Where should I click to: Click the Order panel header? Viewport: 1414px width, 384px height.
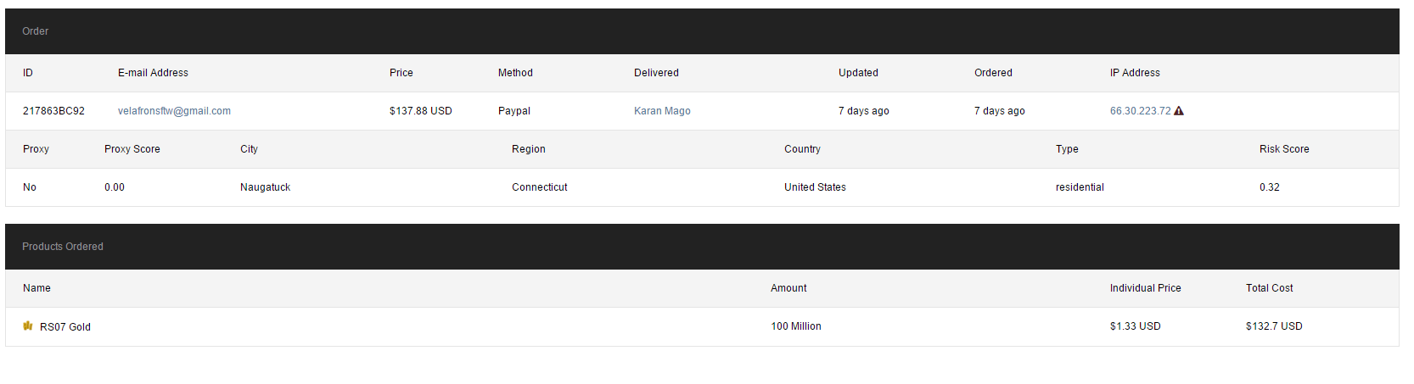coord(36,31)
